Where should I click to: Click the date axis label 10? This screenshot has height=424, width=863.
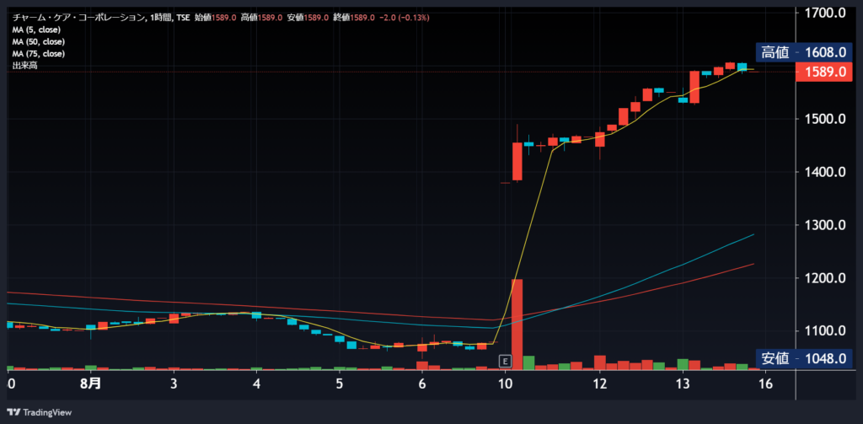(x=506, y=384)
